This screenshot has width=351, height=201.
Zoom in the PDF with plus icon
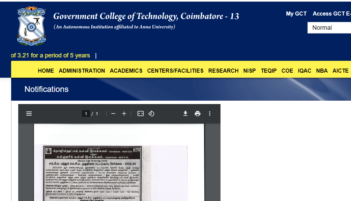(x=124, y=114)
